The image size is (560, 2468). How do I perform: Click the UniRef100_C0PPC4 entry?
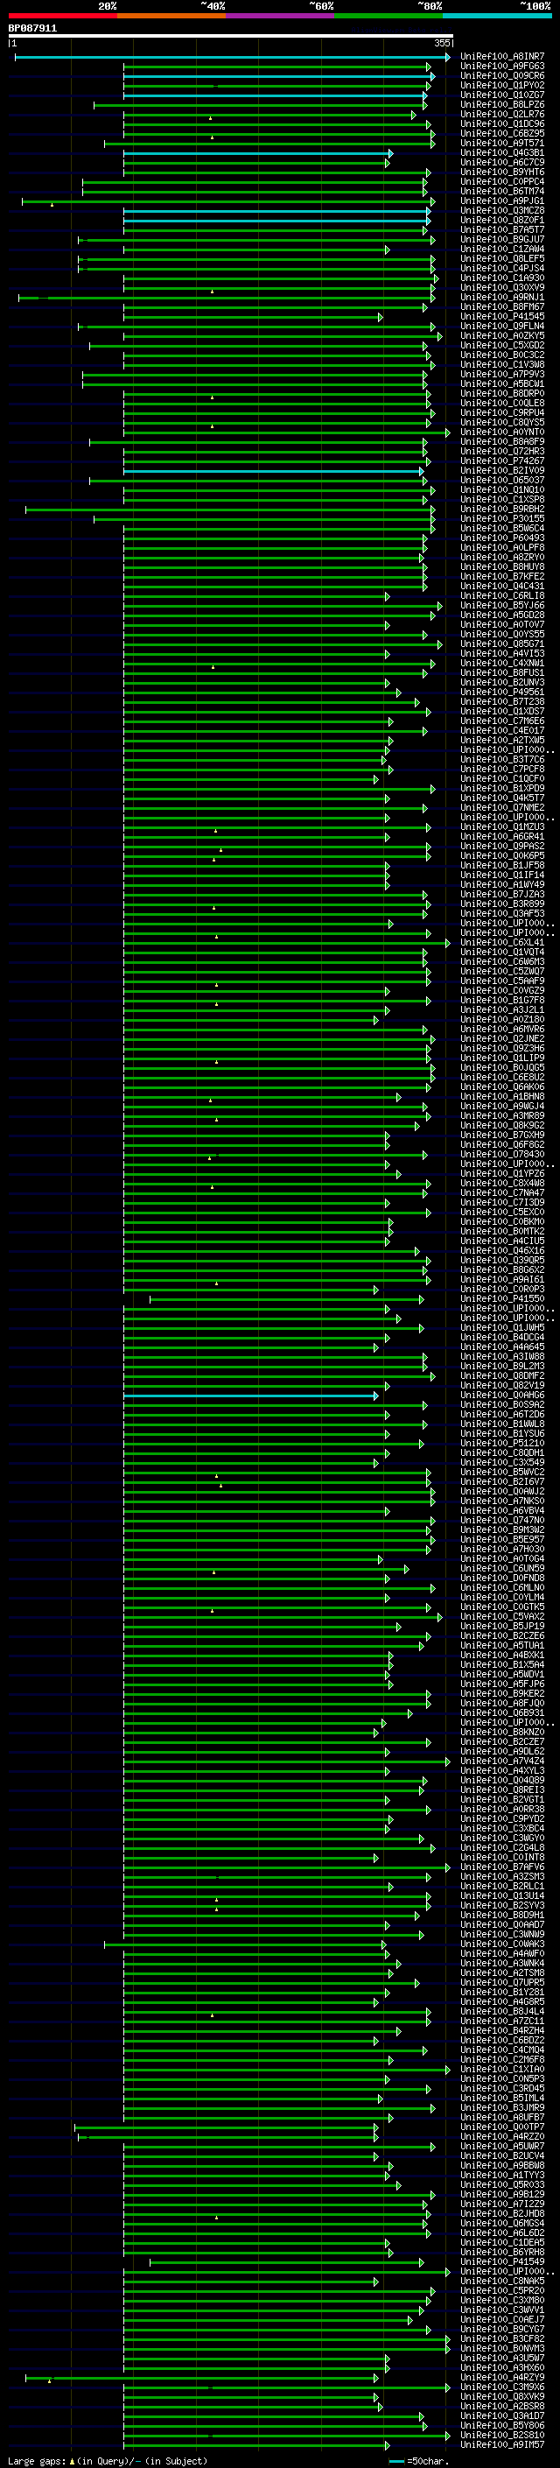[x=502, y=182]
